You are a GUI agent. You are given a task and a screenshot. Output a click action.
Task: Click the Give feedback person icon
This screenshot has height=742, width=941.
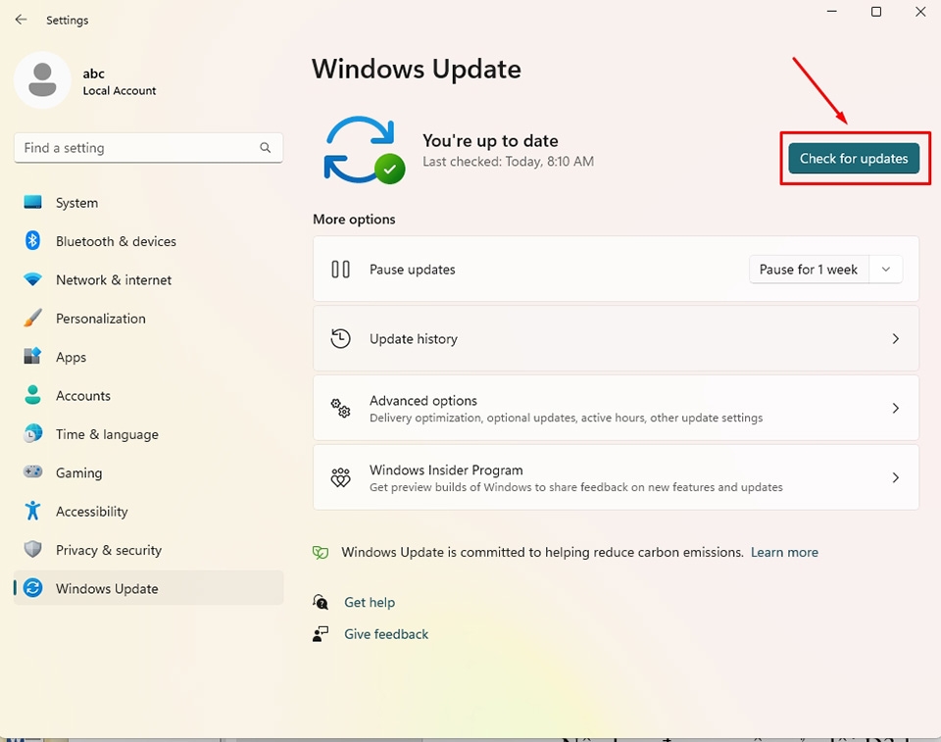click(x=321, y=634)
